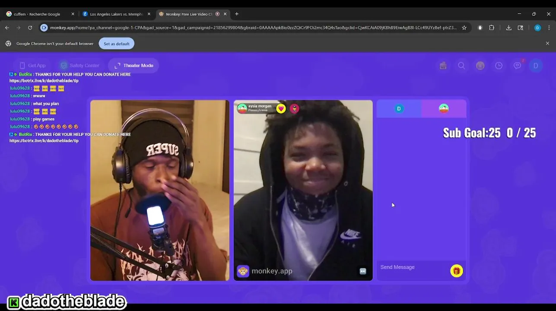Reload the monkey.app page
This screenshot has height=311, width=556.
(30, 28)
